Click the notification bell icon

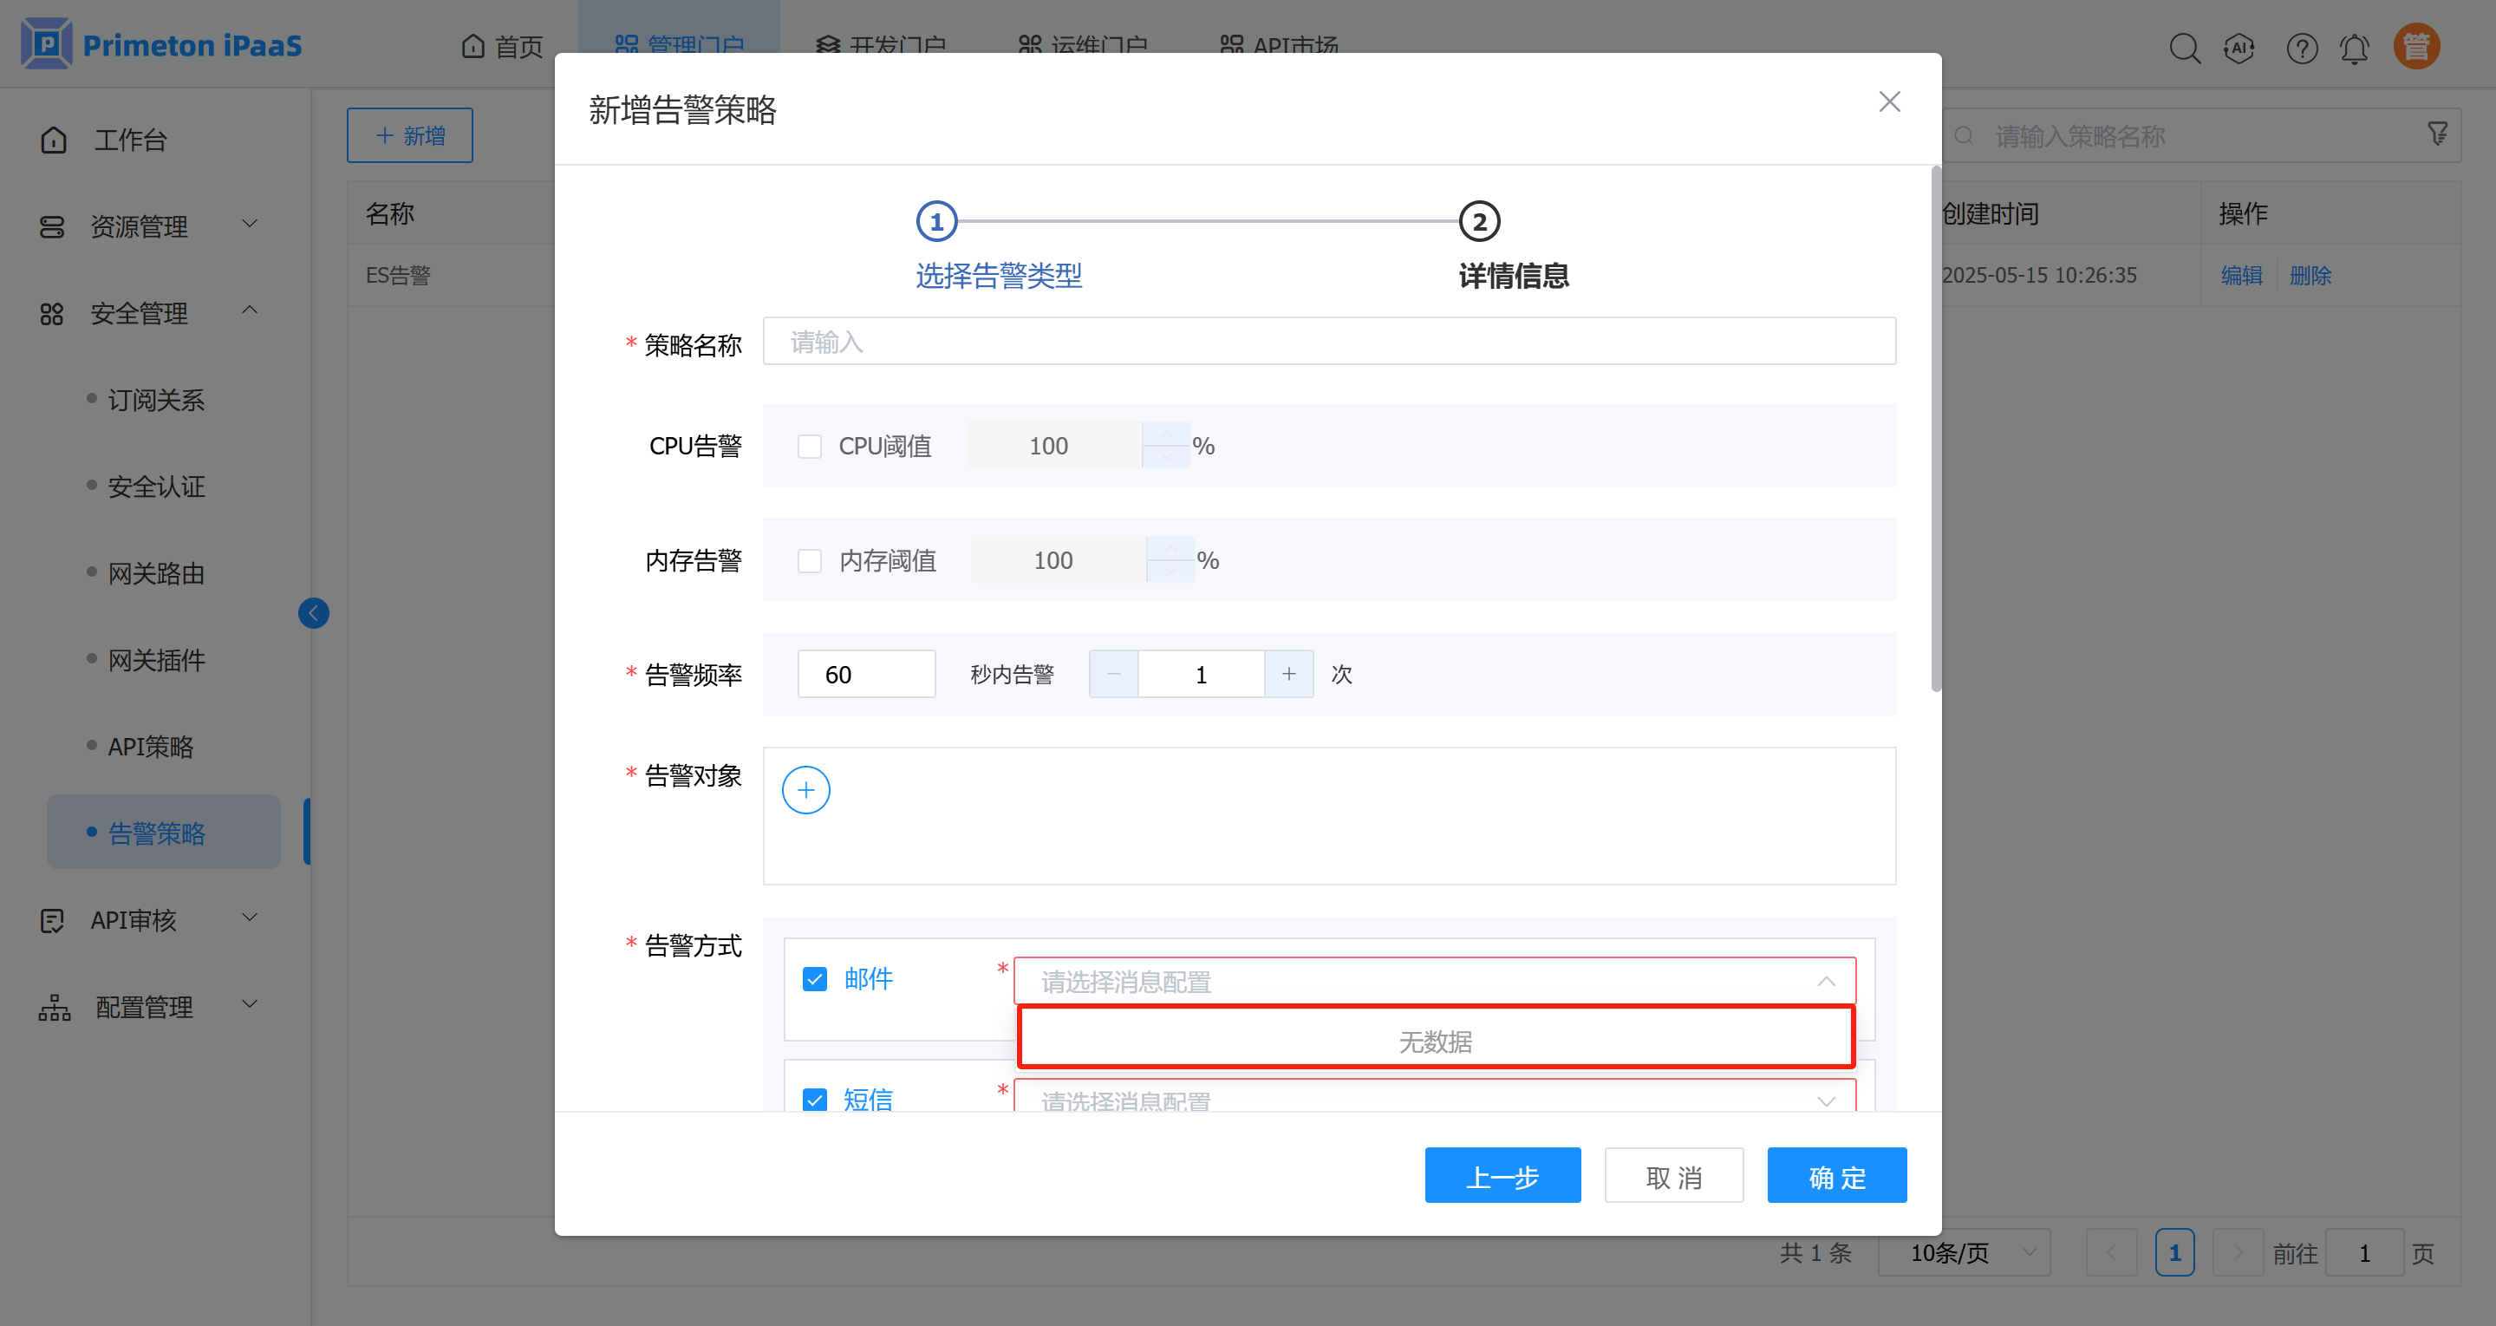[2354, 48]
